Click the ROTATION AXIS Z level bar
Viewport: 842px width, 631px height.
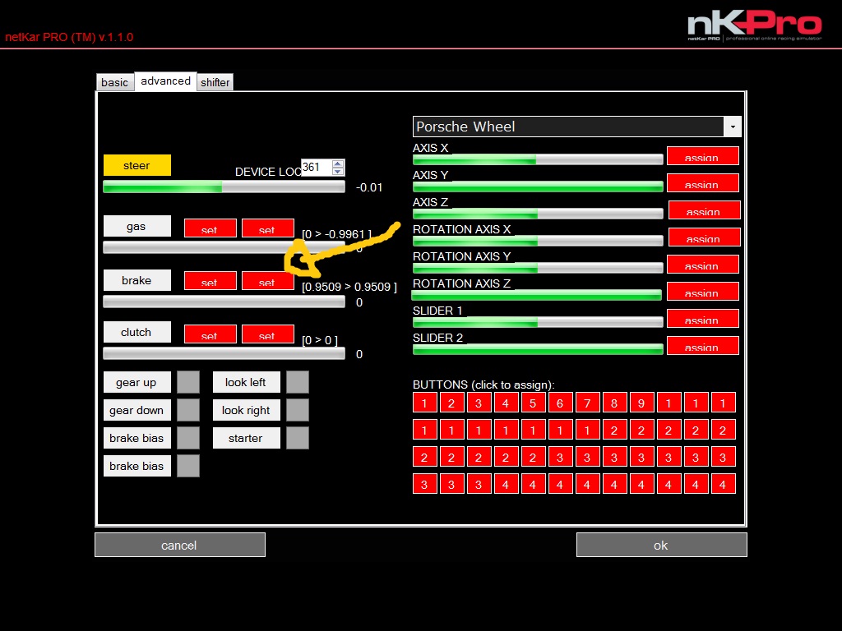coord(536,295)
